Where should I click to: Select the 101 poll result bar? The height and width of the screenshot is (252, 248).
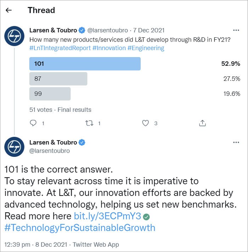pos(85,64)
